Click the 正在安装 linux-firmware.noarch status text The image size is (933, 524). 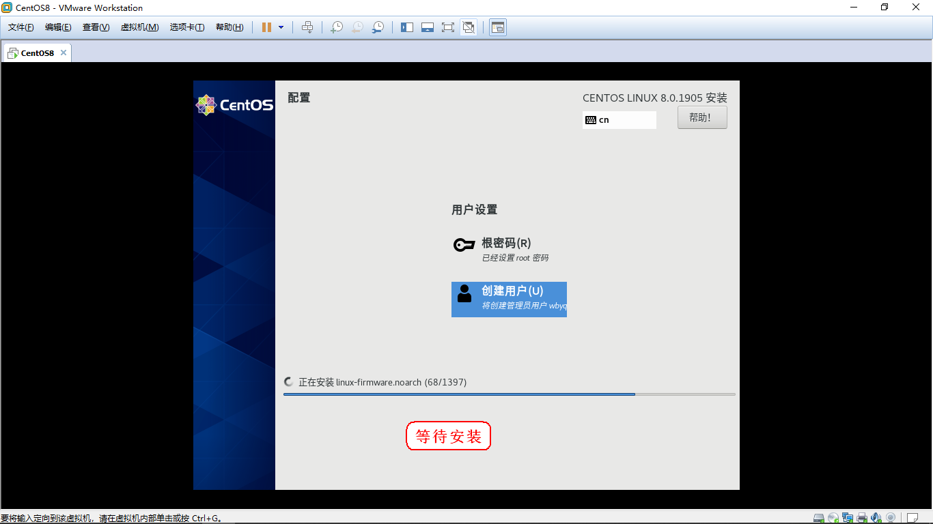(382, 382)
